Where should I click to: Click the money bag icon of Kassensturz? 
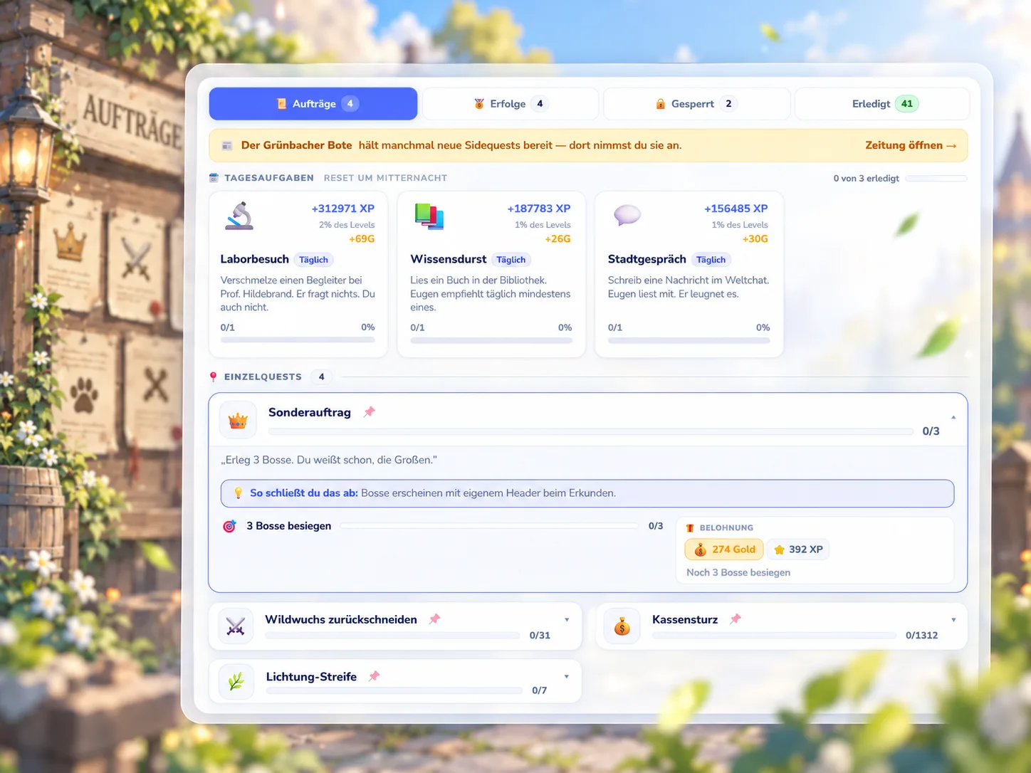pyautogui.click(x=622, y=626)
